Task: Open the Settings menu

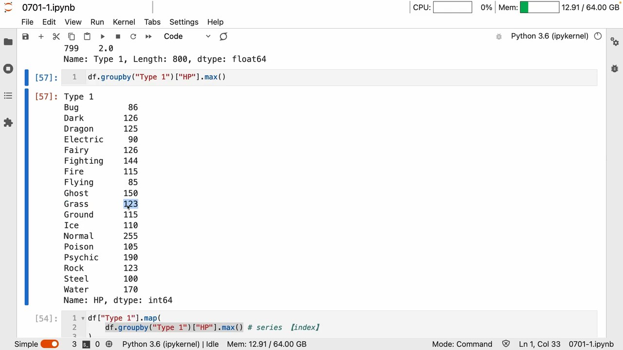Action: click(183, 22)
